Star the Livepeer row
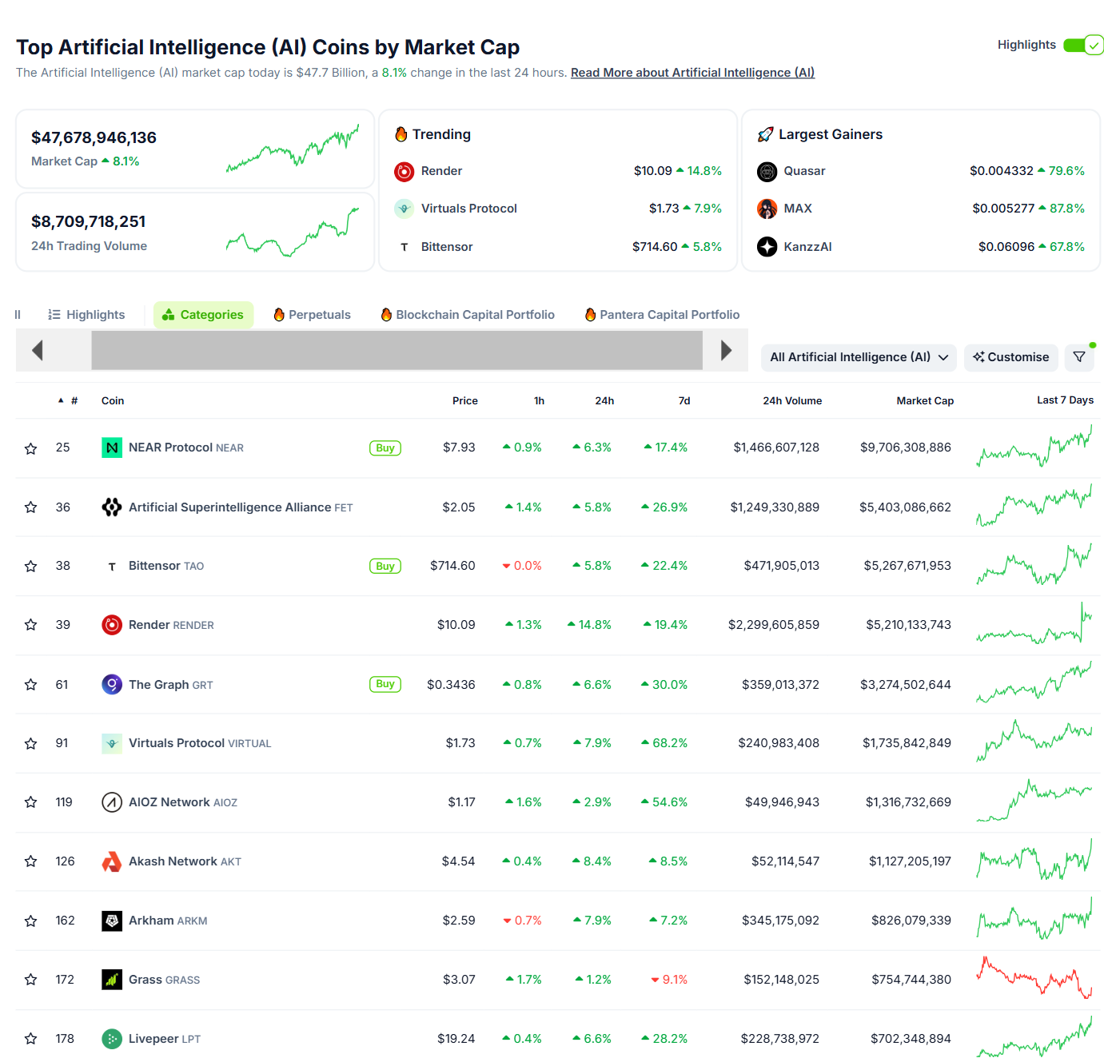 click(x=31, y=1039)
